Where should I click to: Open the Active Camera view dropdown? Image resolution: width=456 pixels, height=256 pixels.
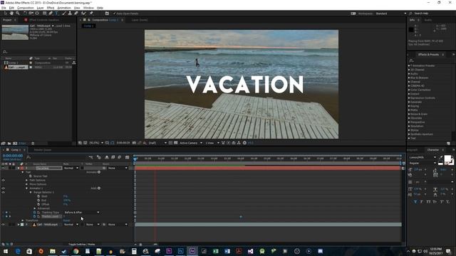[191, 143]
